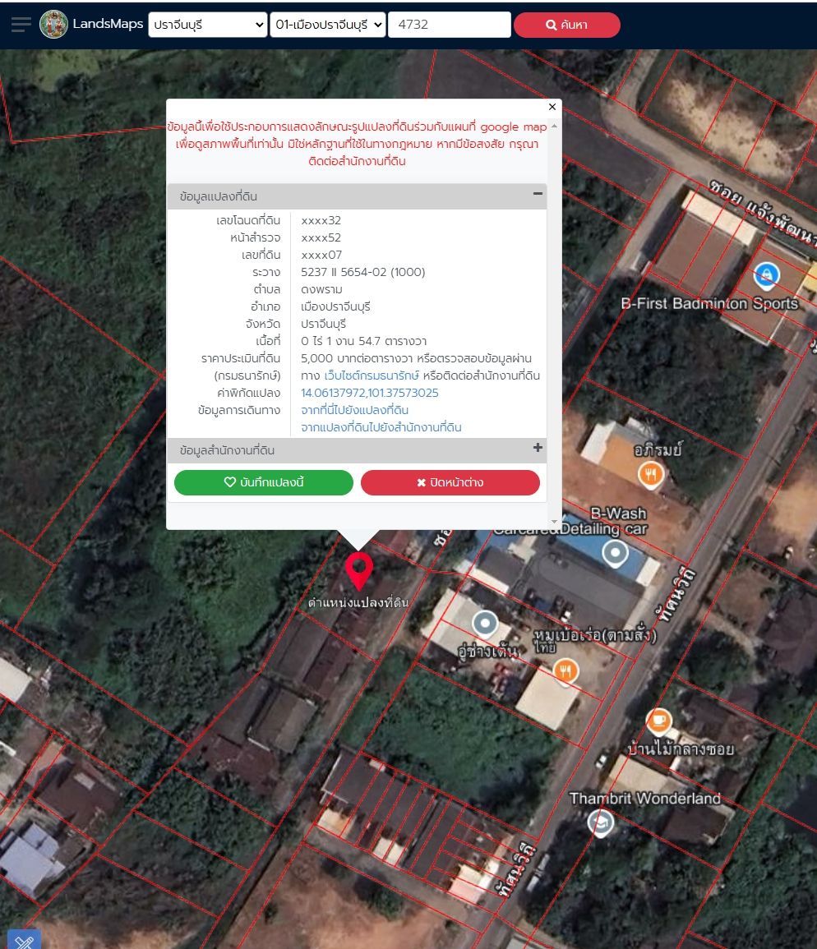The height and width of the screenshot is (949, 817).
Task: Open the district dropdown 01-เมืองปราจีนบุรี
Action: pyautogui.click(x=328, y=25)
